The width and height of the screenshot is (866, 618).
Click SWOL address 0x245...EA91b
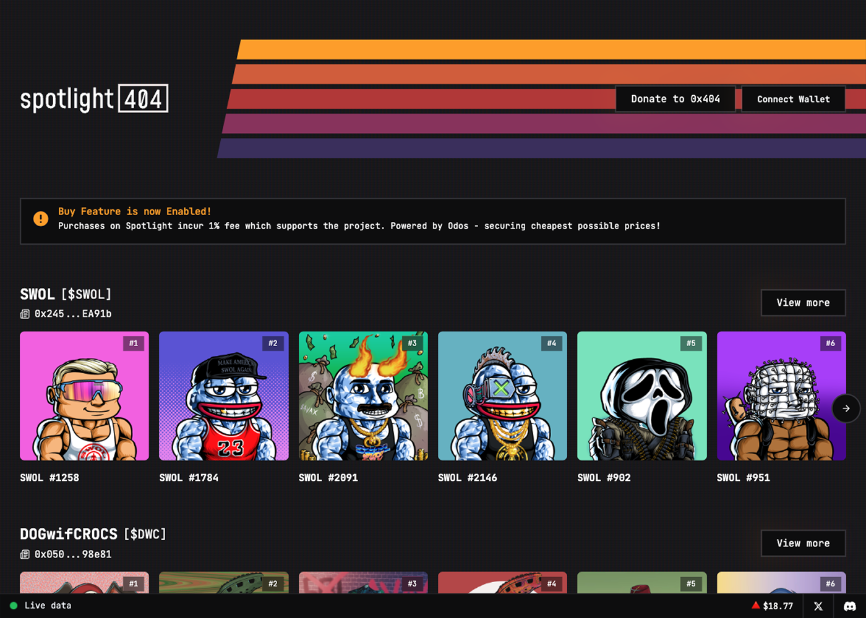(73, 314)
